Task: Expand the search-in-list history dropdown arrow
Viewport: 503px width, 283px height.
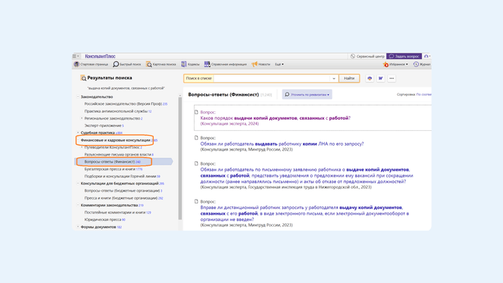Action: pos(334,79)
